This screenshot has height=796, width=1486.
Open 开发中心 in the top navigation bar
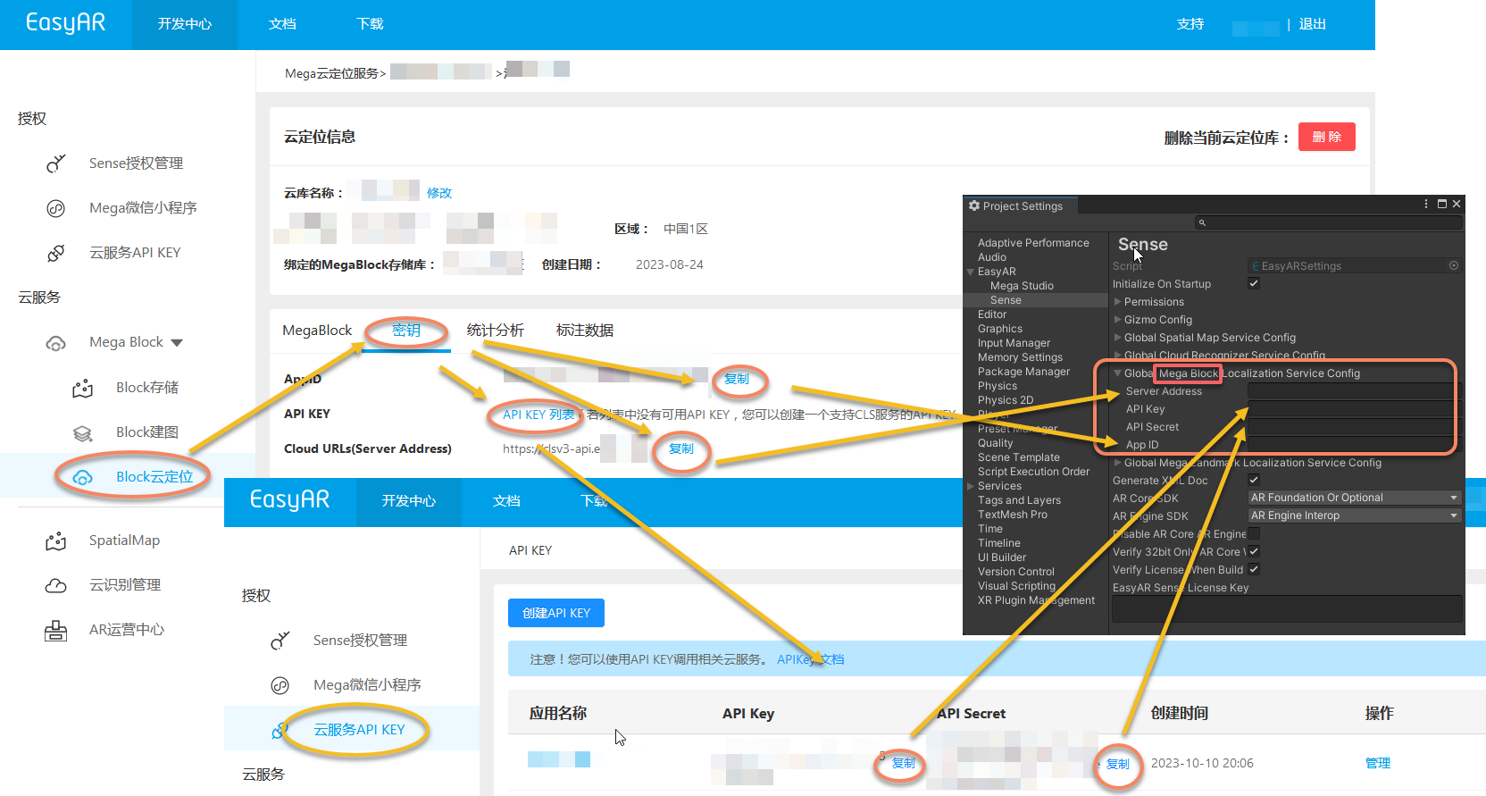pos(185,24)
